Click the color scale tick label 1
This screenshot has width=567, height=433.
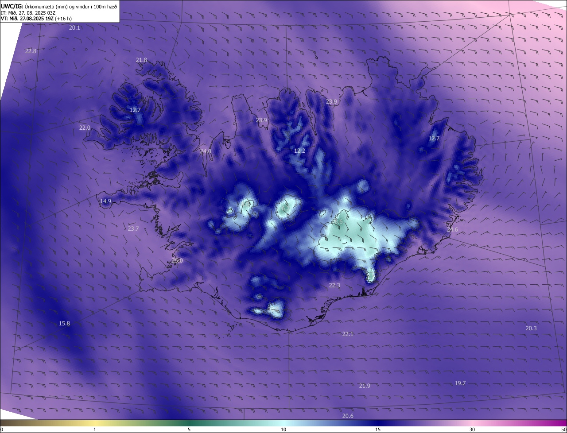[x=95, y=429]
